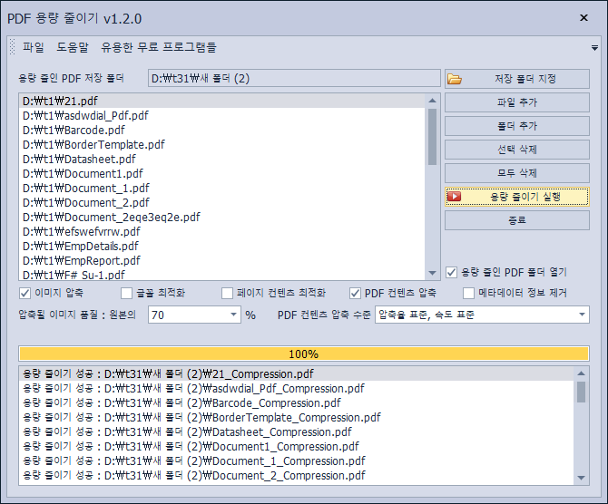Enable the 페이지 컨텐츠 최적화 checkbox
Image resolution: width=608 pixels, height=504 pixels.
(227, 294)
